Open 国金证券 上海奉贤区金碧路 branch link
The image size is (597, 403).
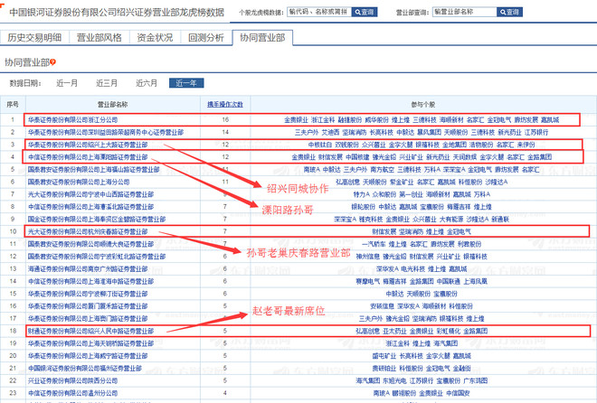pyautogui.click(x=97, y=219)
